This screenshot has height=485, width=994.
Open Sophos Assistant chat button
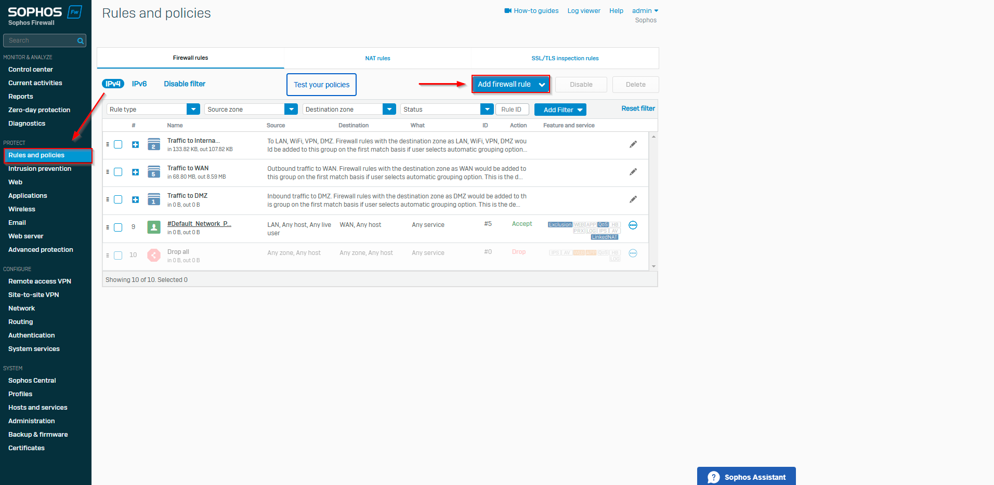click(747, 477)
